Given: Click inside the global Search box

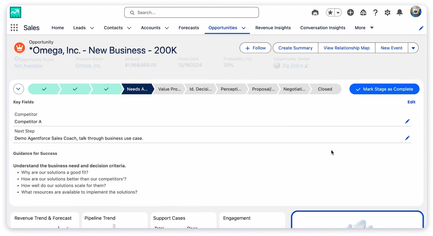Looking at the screenshot, I should [192, 13].
